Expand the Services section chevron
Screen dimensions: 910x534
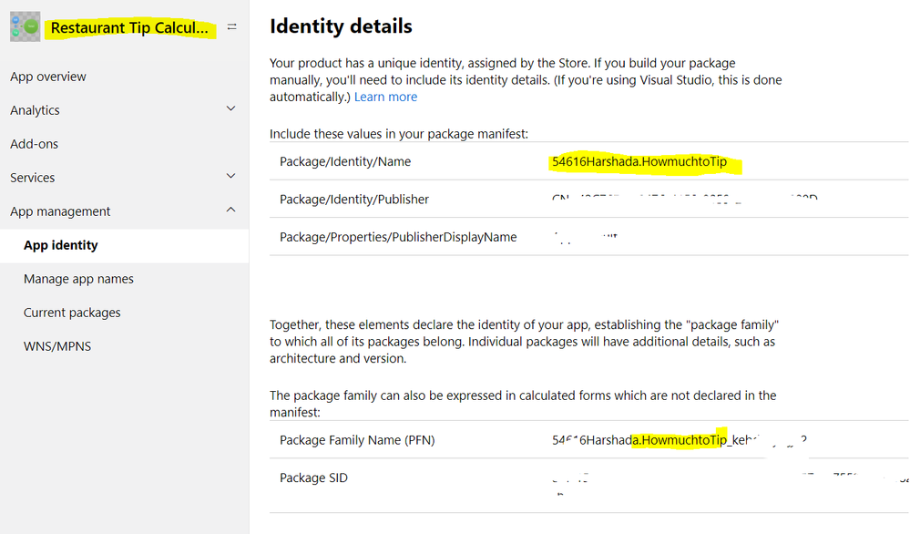[x=230, y=177]
